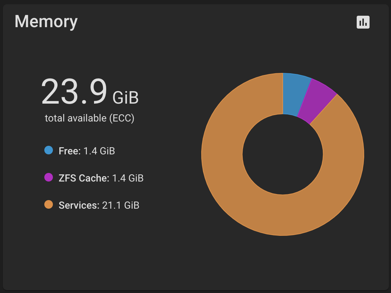Image resolution: width=391 pixels, height=293 pixels.
Task: Click the GiB unit beside 23.9
Action: coord(125,98)
